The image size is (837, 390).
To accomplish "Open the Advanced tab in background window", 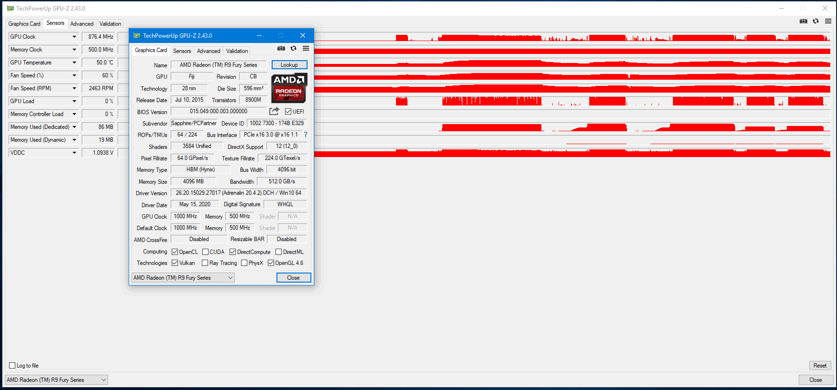I will click(82, 24).
